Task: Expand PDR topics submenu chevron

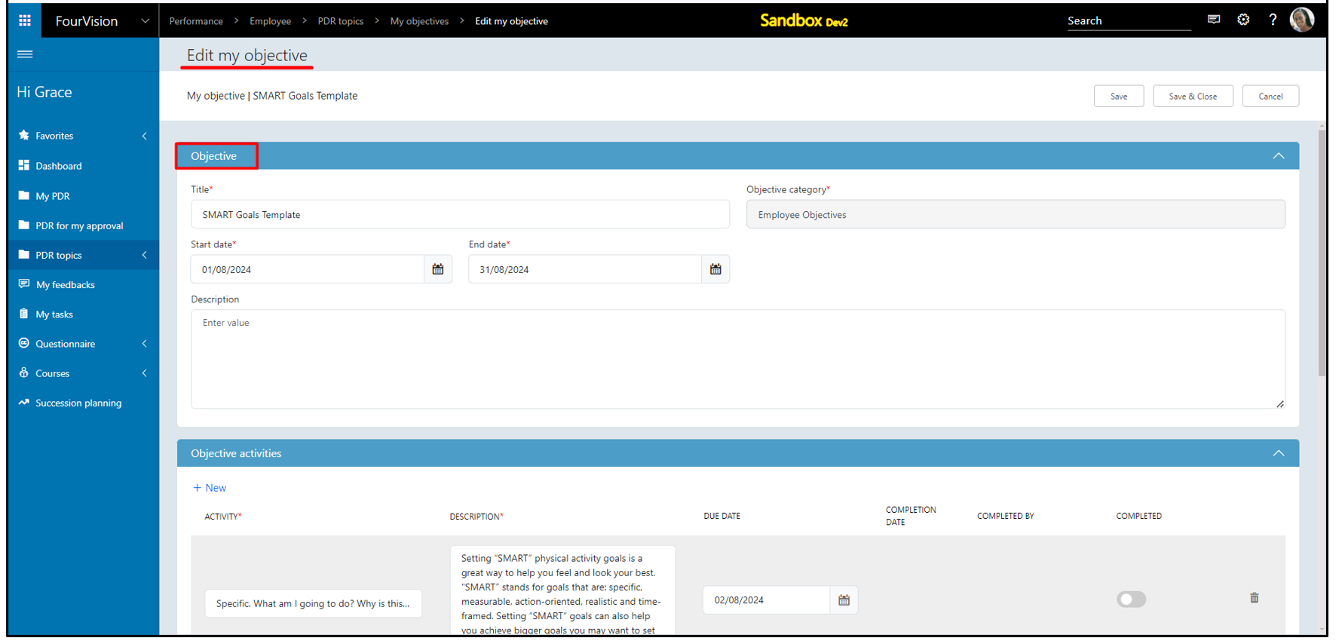Action: tap(145, 255)
